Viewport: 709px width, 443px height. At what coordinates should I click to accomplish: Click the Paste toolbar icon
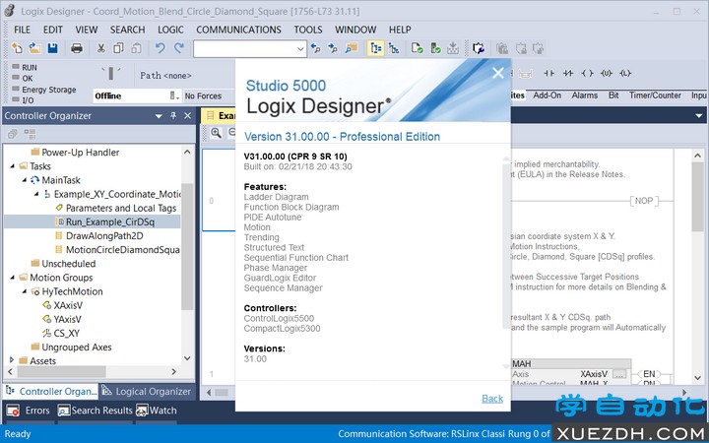(136, 48)
